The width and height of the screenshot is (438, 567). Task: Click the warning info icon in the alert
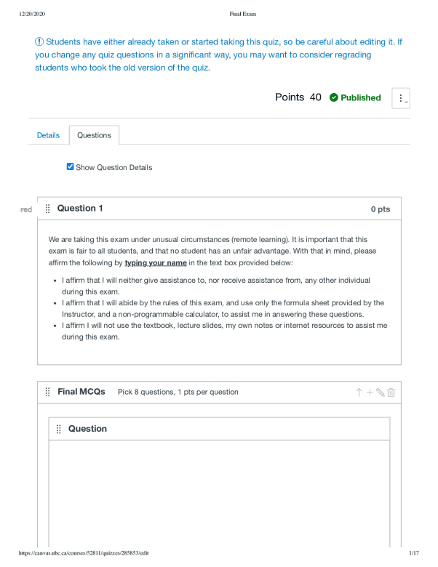tap(39, 42)
